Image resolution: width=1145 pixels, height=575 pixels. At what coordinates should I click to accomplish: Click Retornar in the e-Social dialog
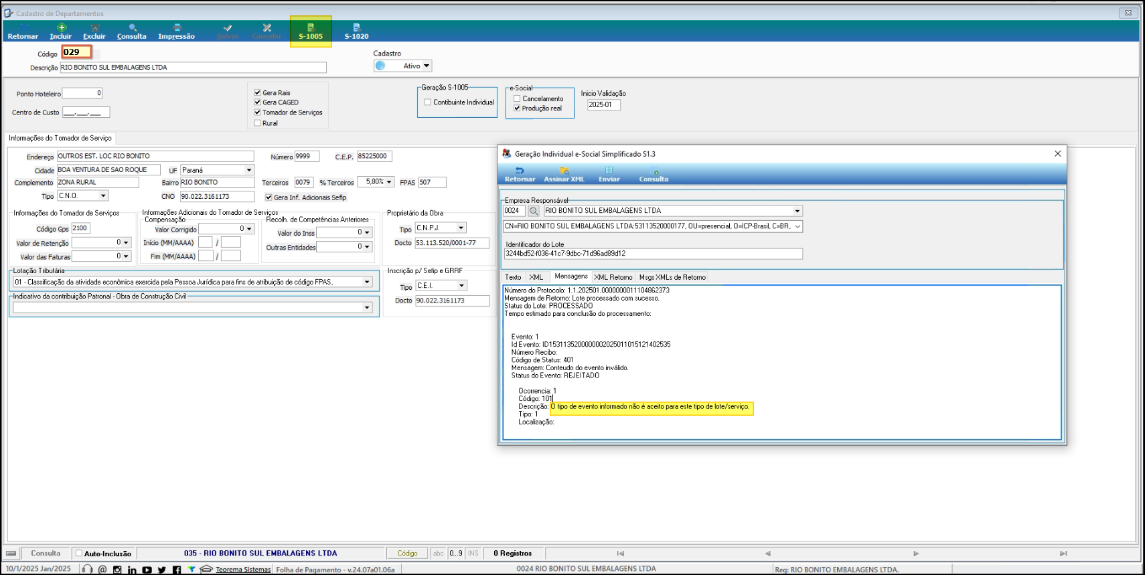tap(520, 175)
